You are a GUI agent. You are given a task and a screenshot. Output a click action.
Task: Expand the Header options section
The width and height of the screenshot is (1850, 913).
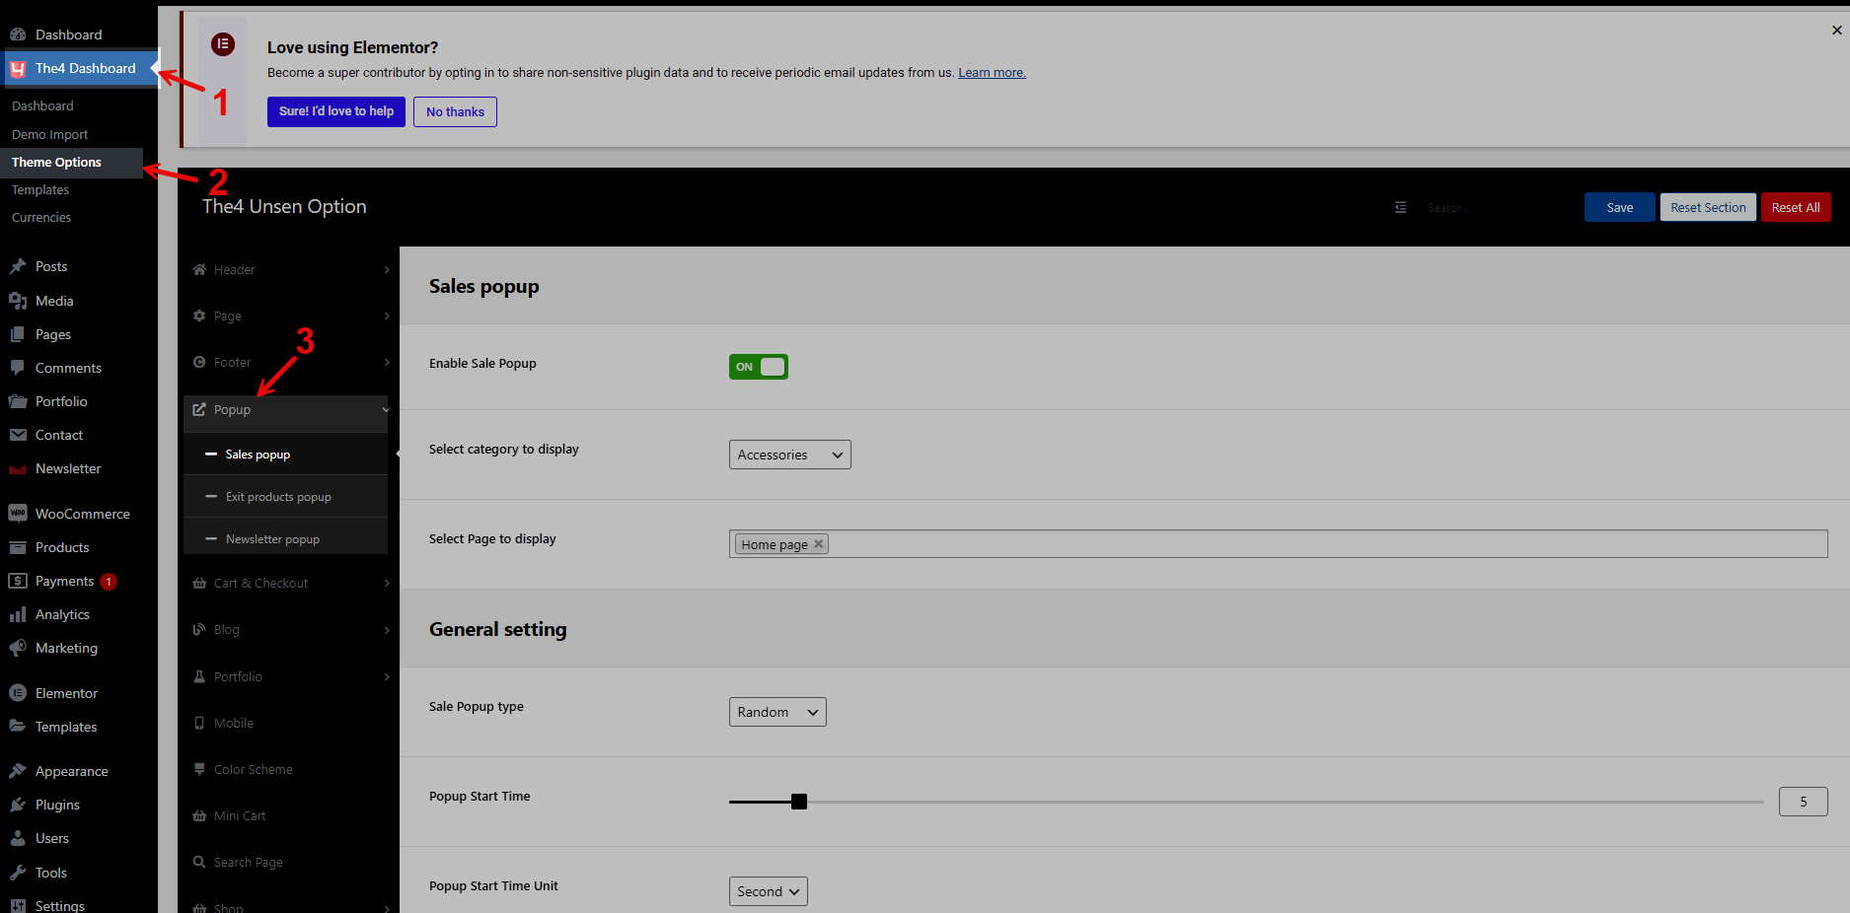[290, 269]
